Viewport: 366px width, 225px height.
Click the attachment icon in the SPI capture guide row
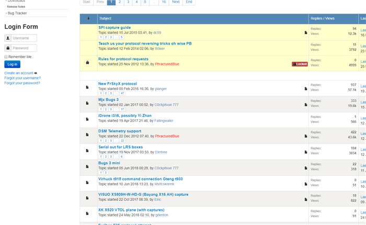pos(306,32)
